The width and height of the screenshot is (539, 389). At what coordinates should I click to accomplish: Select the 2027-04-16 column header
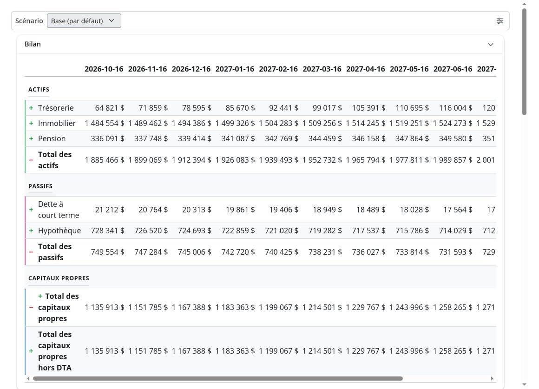click(x=366, y=69)
